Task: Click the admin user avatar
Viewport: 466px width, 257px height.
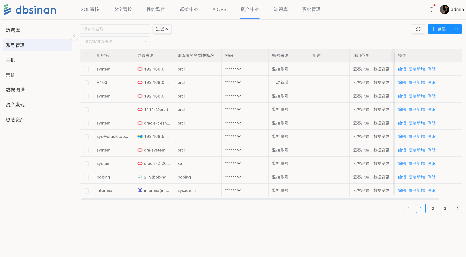Action: [x=444, y=9]
